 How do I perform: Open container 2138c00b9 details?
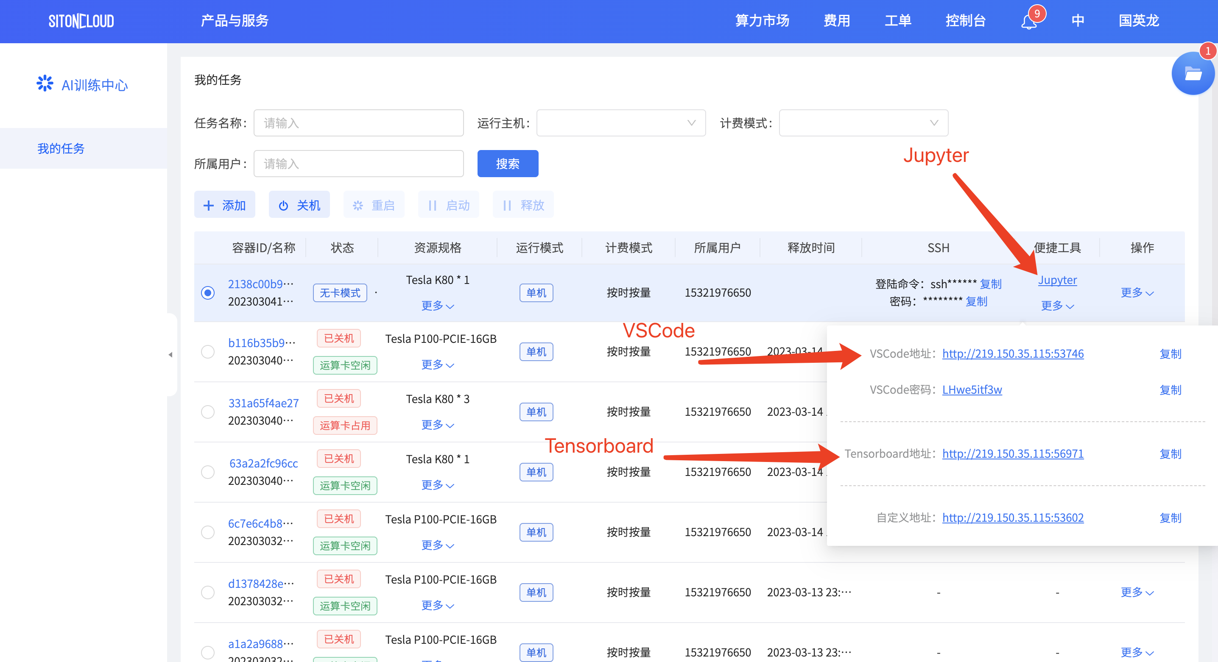click(x=260, y=284)
